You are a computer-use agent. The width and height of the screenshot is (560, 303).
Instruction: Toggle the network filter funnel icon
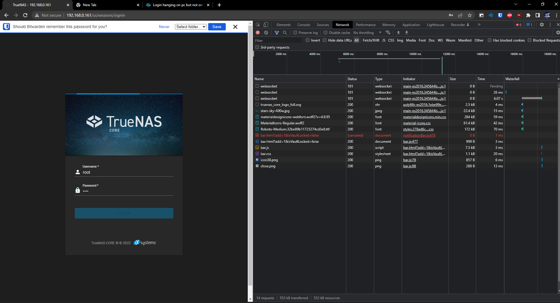pyautogui.click(x=277, y=32)
